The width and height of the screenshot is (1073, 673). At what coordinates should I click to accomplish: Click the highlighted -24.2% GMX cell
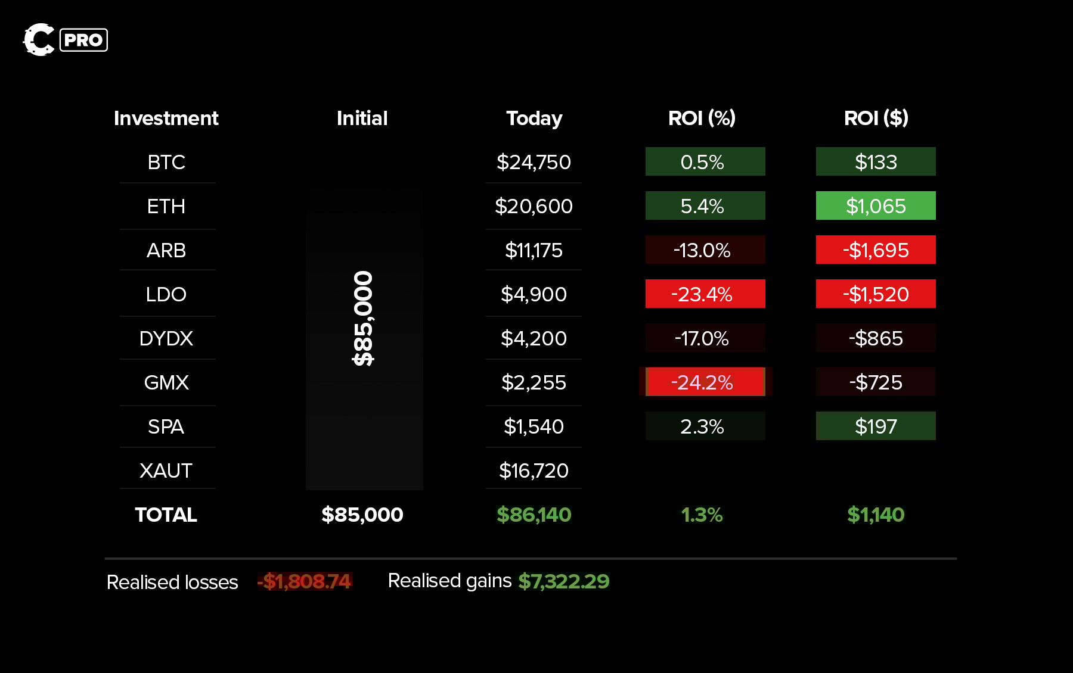705,382
